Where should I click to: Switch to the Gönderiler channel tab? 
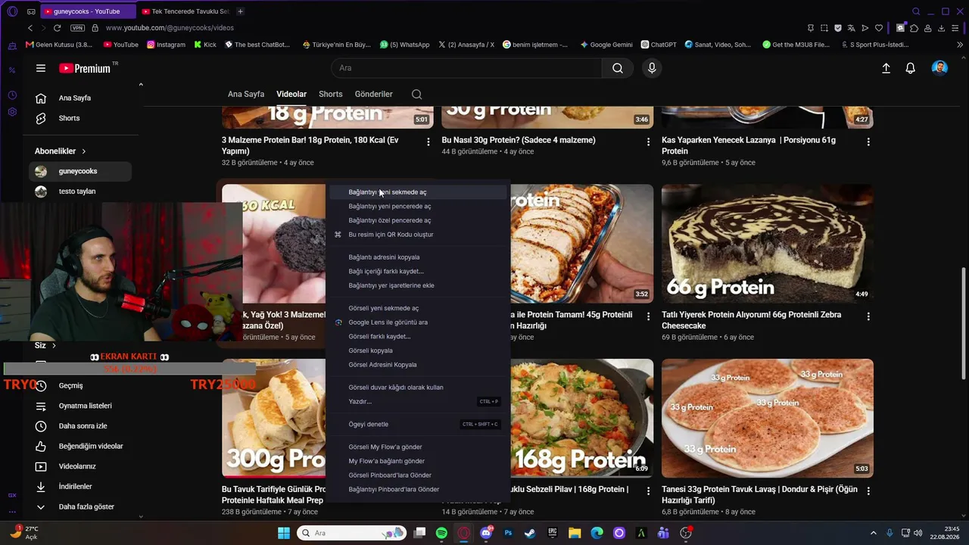click(x=374, y=95)
